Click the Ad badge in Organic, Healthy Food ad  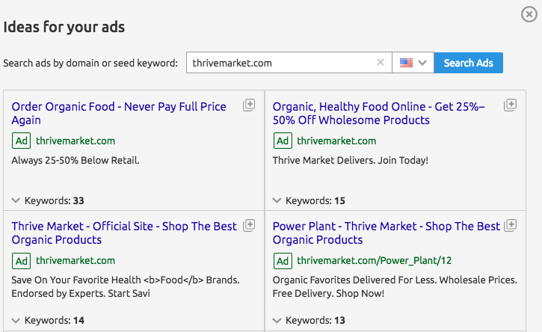tap(283, 141)
